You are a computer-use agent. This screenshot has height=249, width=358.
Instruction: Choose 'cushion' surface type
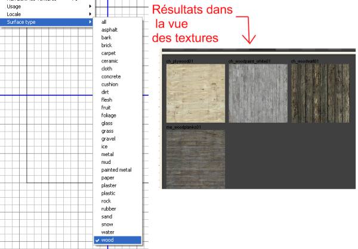(118, 84)
